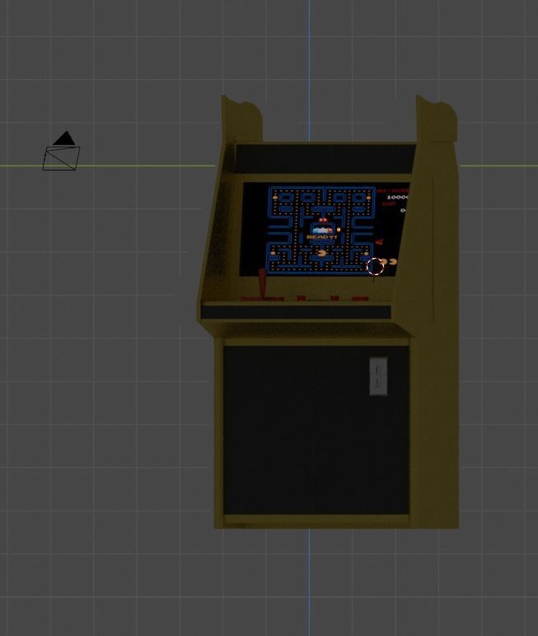538x636 pixels.
Task: Select the arcade cabinet's lower black front panel
Action: (x=316, y=430)
